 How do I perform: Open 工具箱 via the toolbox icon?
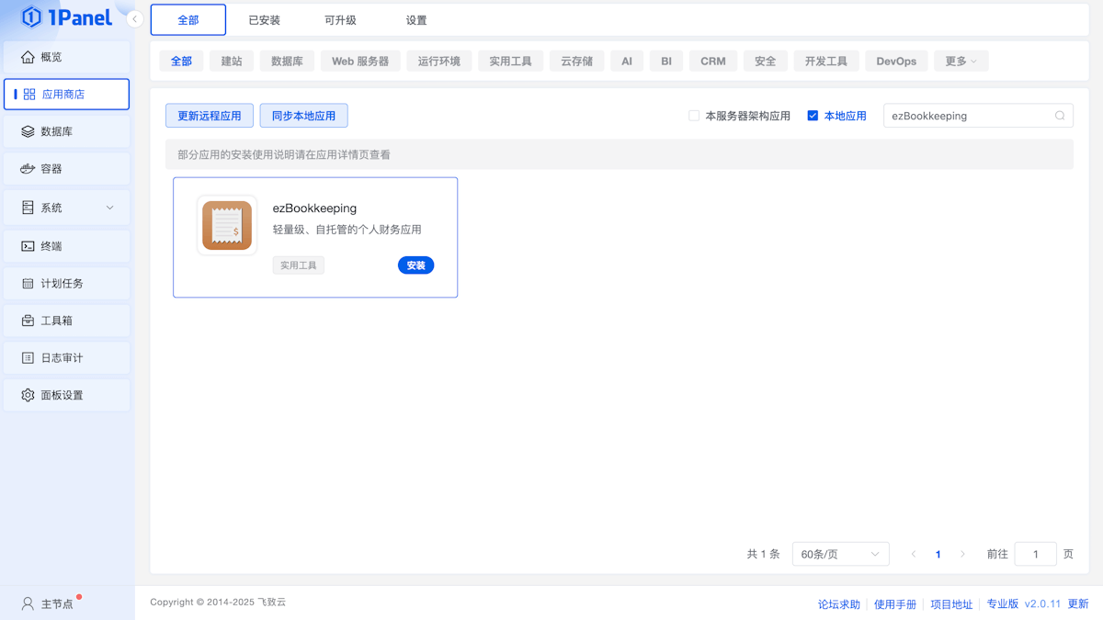(28, 321)
